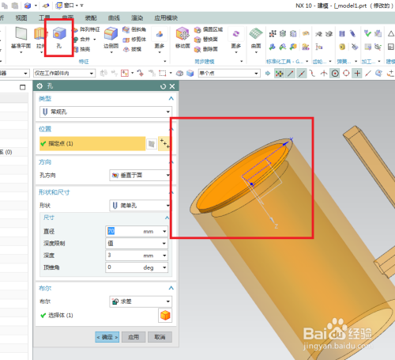Select the 移动面 move face tool

point(182,38)
